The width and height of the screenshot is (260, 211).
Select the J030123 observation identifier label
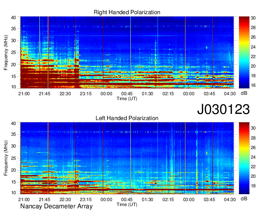tap(223, 109)
